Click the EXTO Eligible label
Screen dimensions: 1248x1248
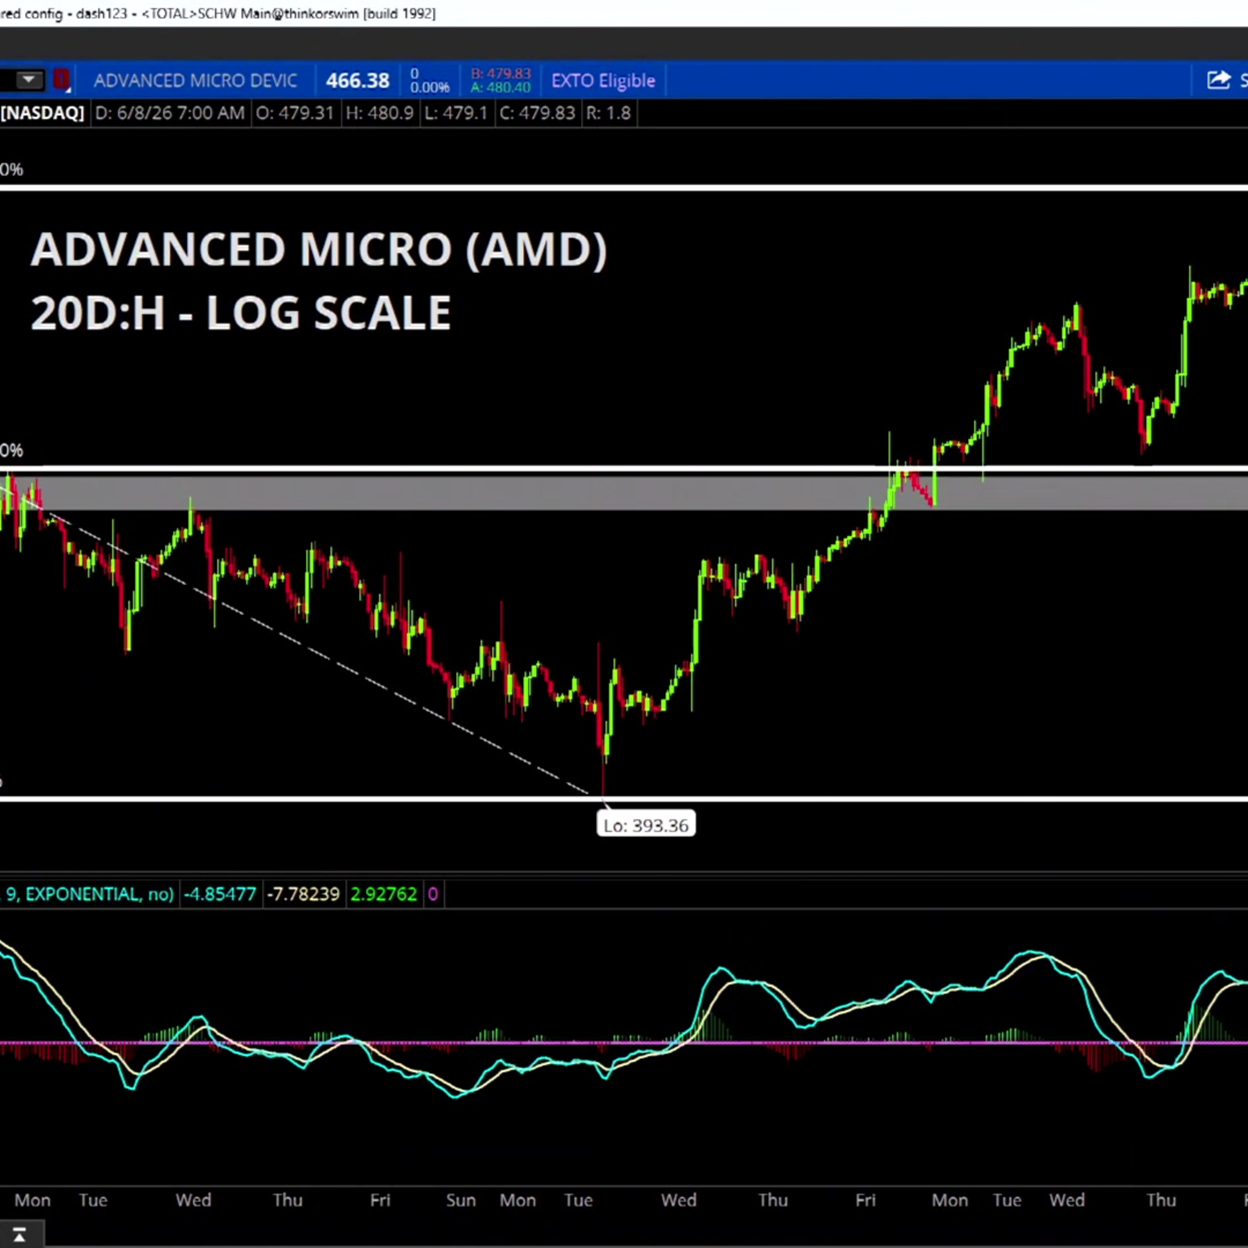point(603,81)
